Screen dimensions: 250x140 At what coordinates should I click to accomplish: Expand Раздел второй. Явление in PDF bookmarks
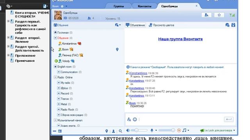point(8,37)
